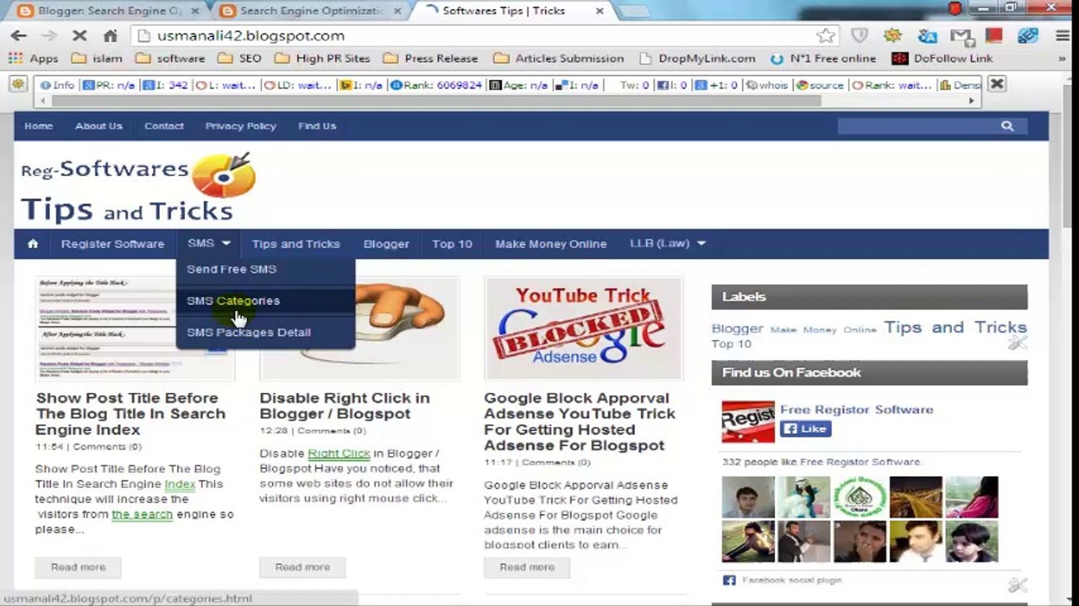Open the SEO bookmarks folder
Viewport: 1079px width, 606px height.
(240, 58)
